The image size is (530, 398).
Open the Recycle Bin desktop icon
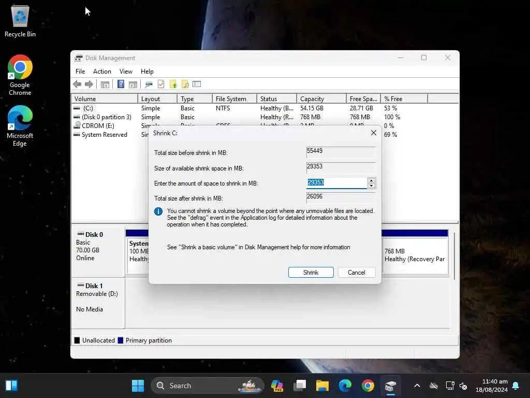point(20,21)
